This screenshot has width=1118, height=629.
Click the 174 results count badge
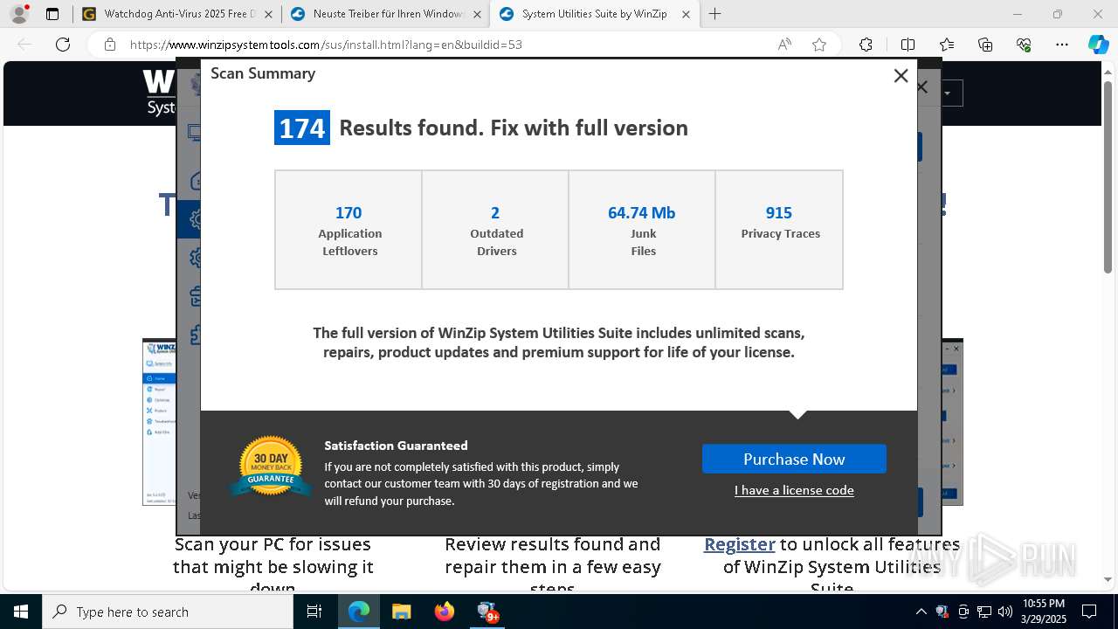302,128
